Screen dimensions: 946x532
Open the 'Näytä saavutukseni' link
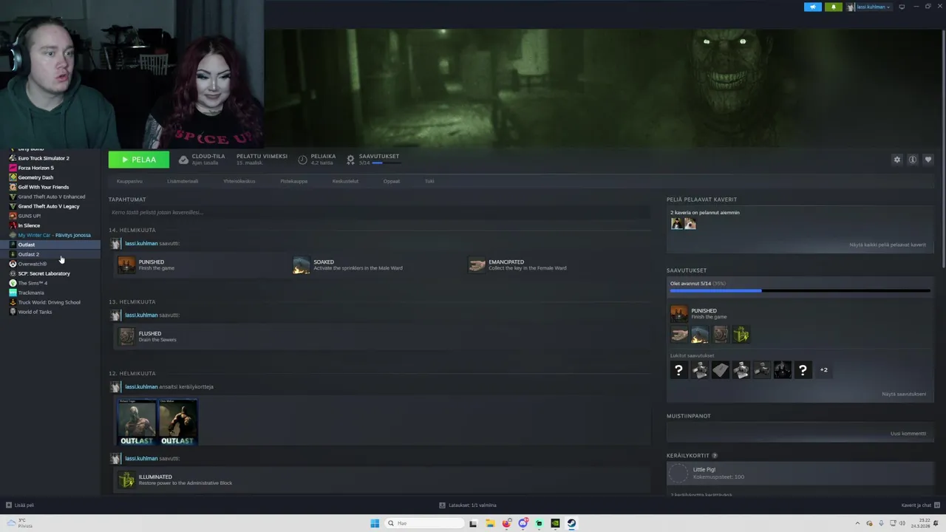point(904,394)
